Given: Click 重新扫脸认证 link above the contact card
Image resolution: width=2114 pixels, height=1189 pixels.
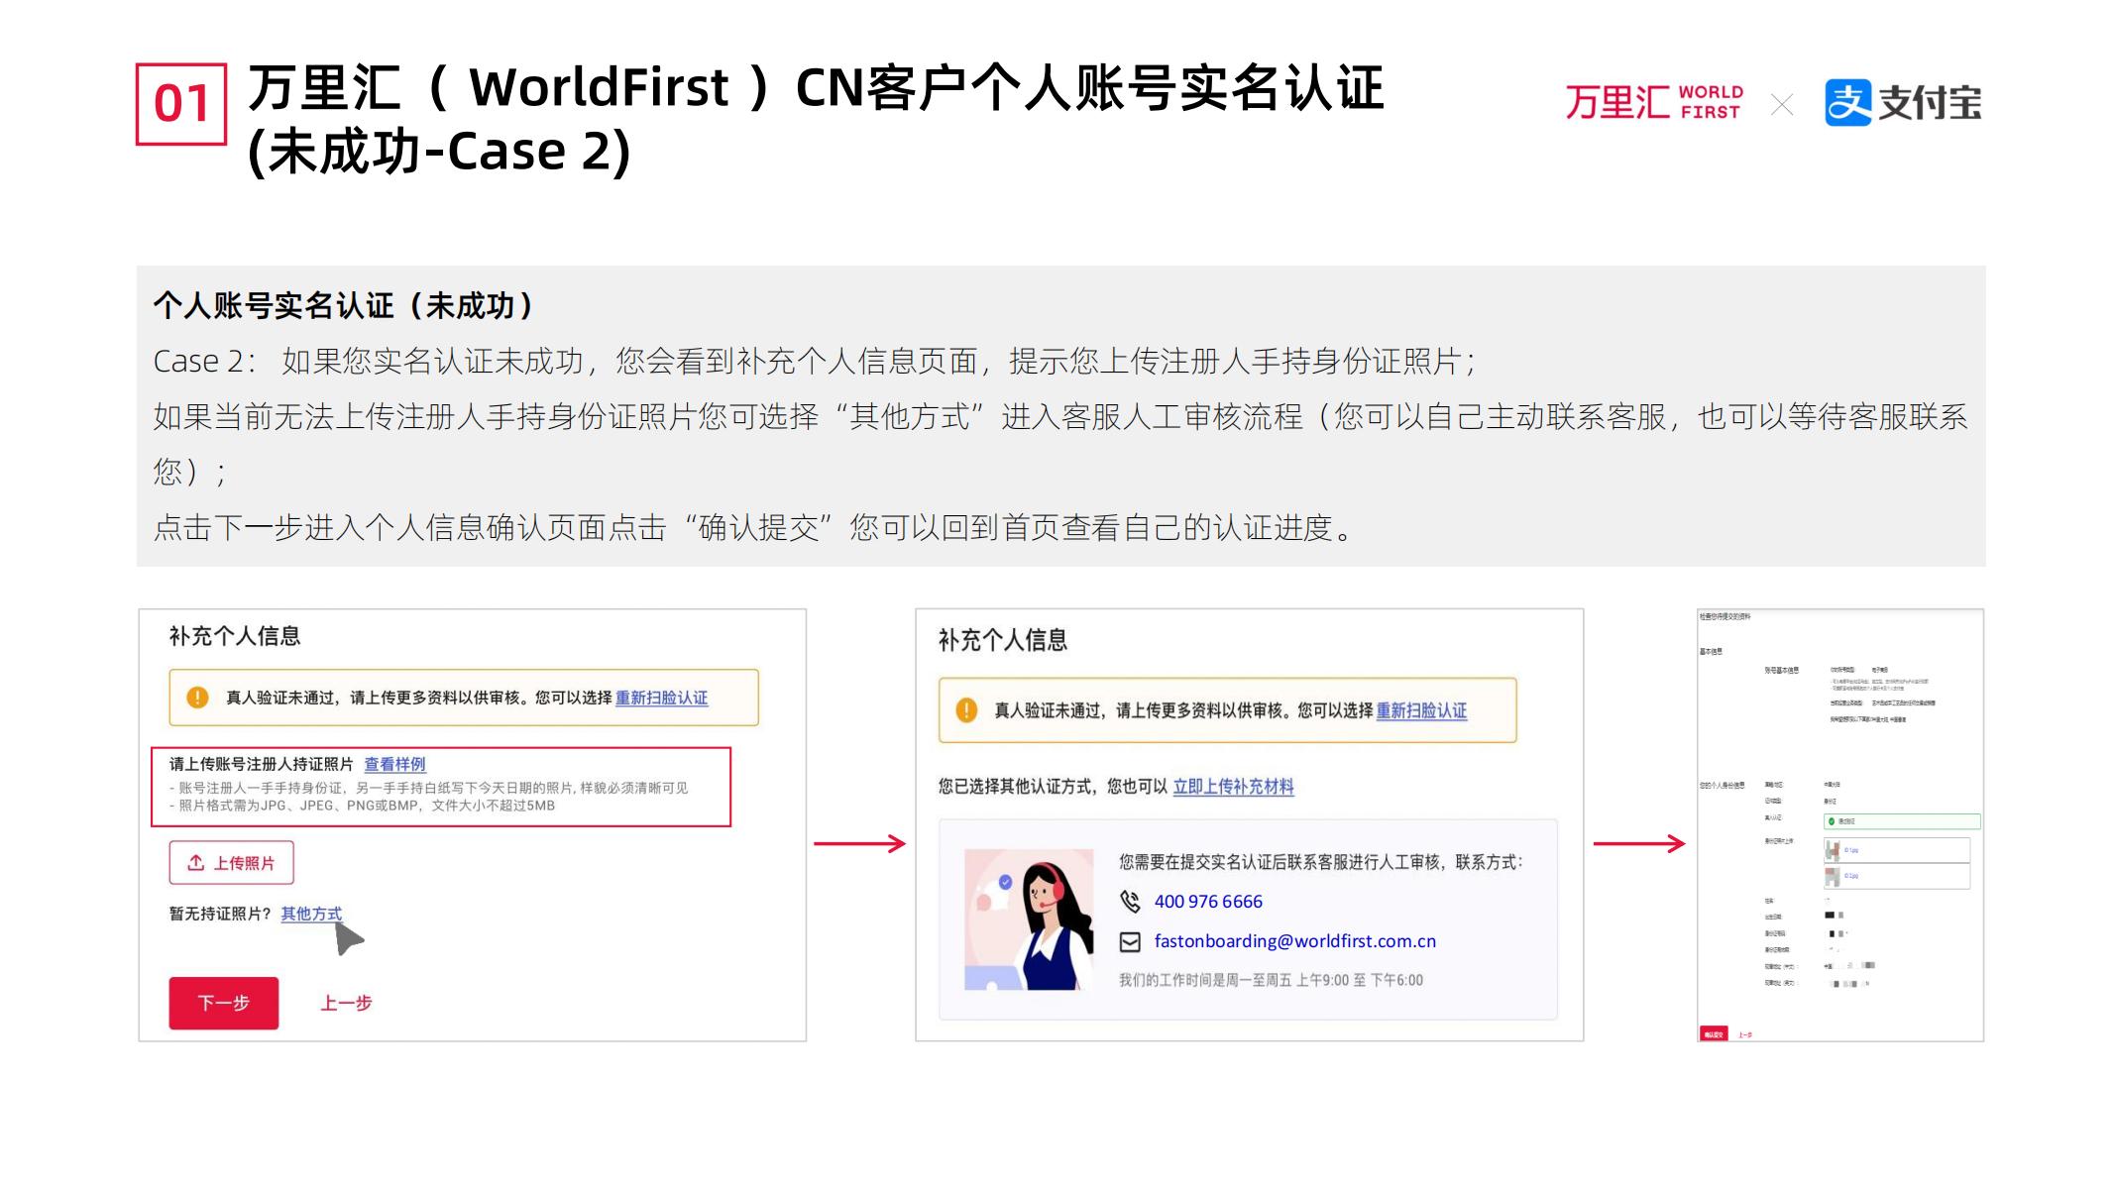Looking at the screenshot, I should (1421, 710).
